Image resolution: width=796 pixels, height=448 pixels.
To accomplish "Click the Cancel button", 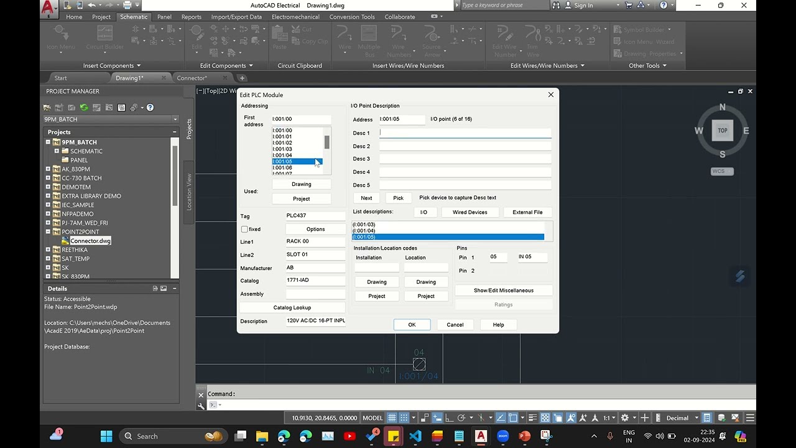I will (x=455, y=325).
